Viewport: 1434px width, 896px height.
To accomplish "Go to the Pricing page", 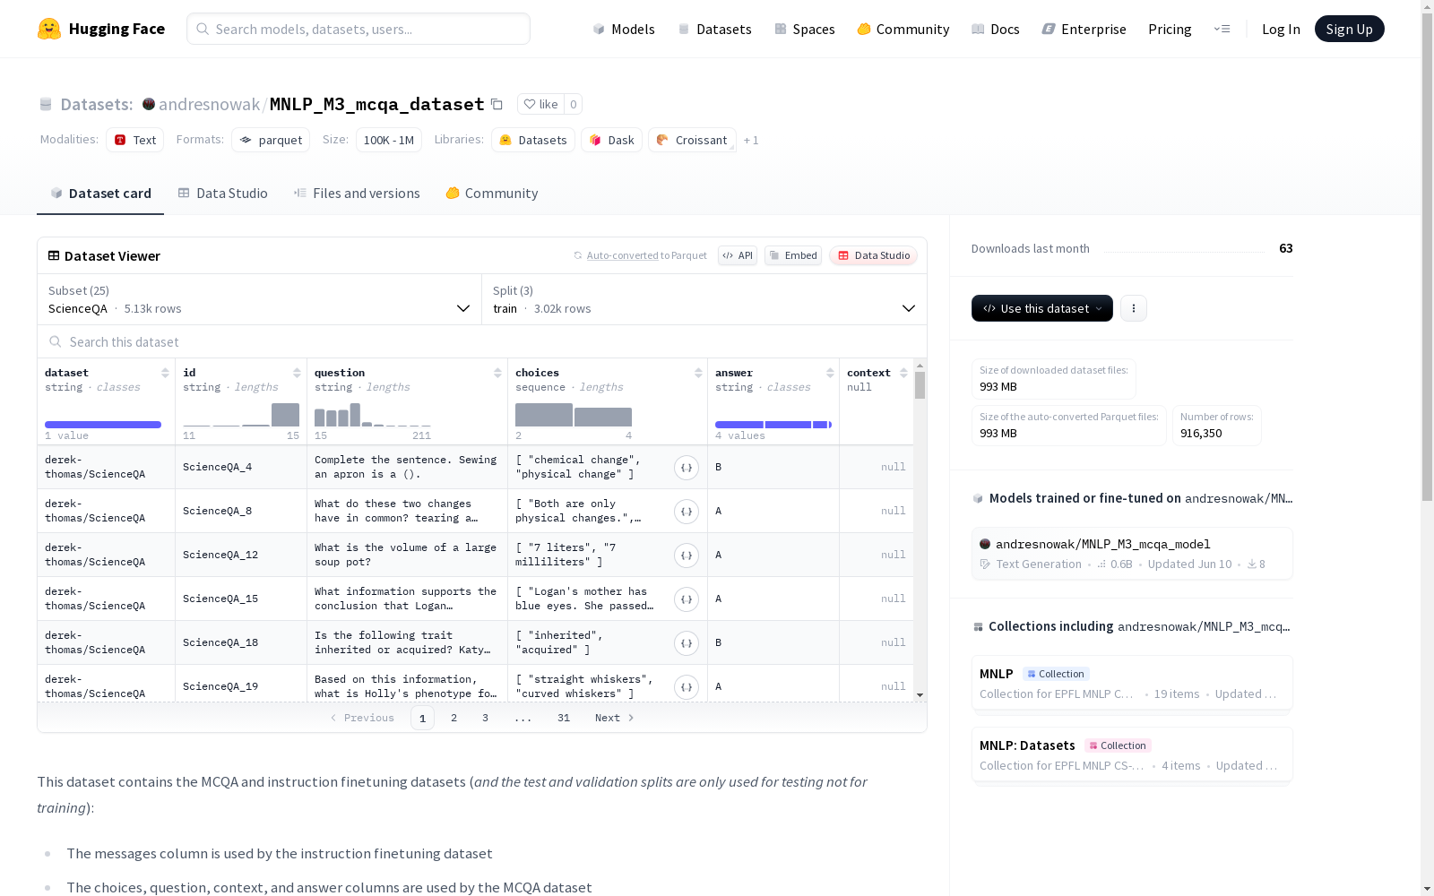I will 1170,29.
